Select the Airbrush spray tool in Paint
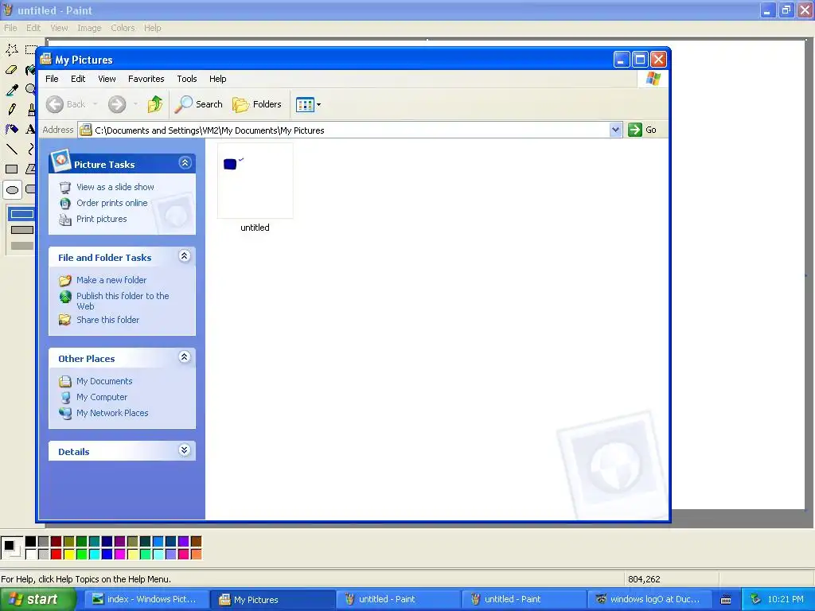815x611 pixels. (x=12, y=129)
